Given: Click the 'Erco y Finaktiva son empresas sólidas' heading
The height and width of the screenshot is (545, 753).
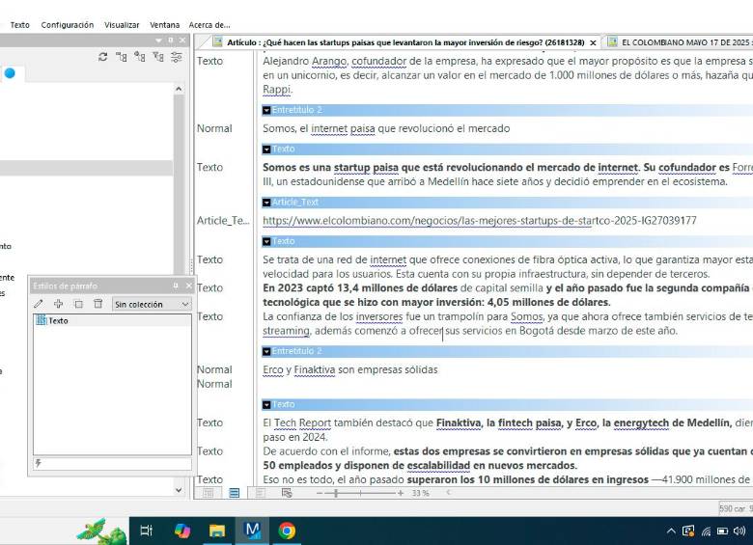Looking at the screenshot, I should 350,369.
